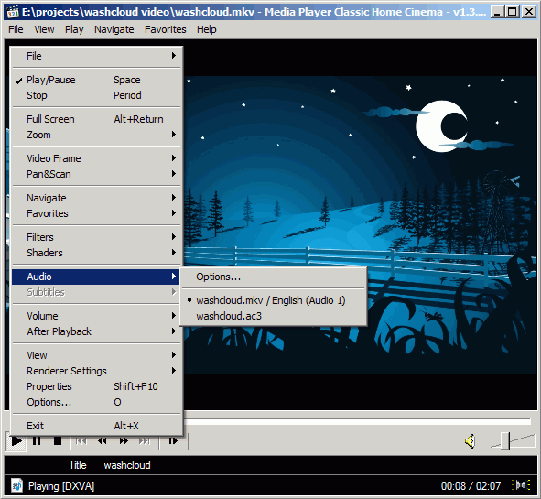Mute audio with the speaker icon
Screen dimensions: 541x499
470,441
